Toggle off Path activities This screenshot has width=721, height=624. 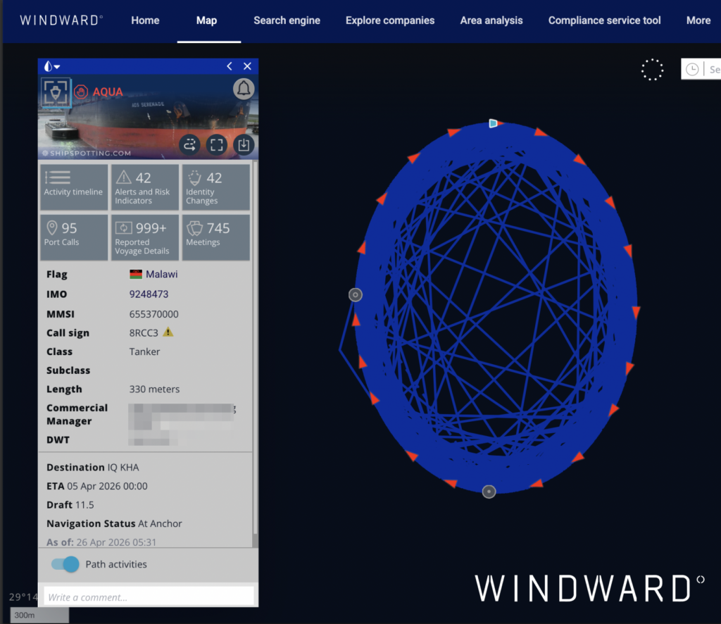[x=63, y=564]
